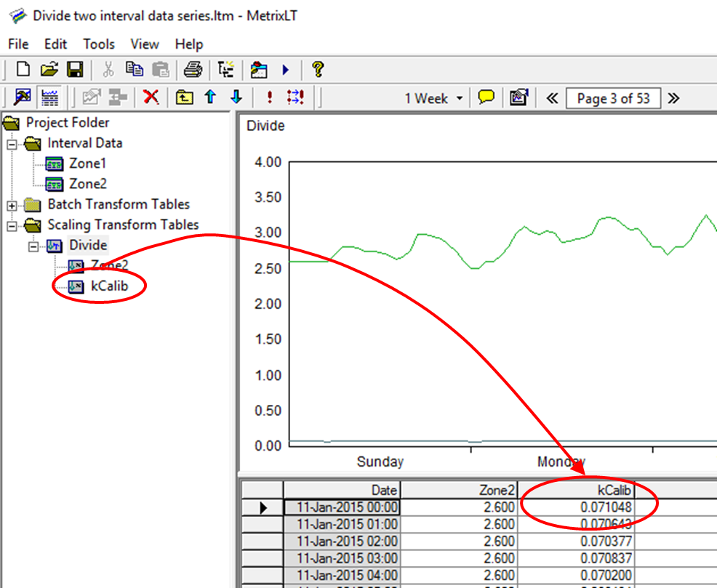The width and height of the screenshot is (717, 588).
Task: Expand the Batch Transform Tables folder
Action: pos(12,205)
